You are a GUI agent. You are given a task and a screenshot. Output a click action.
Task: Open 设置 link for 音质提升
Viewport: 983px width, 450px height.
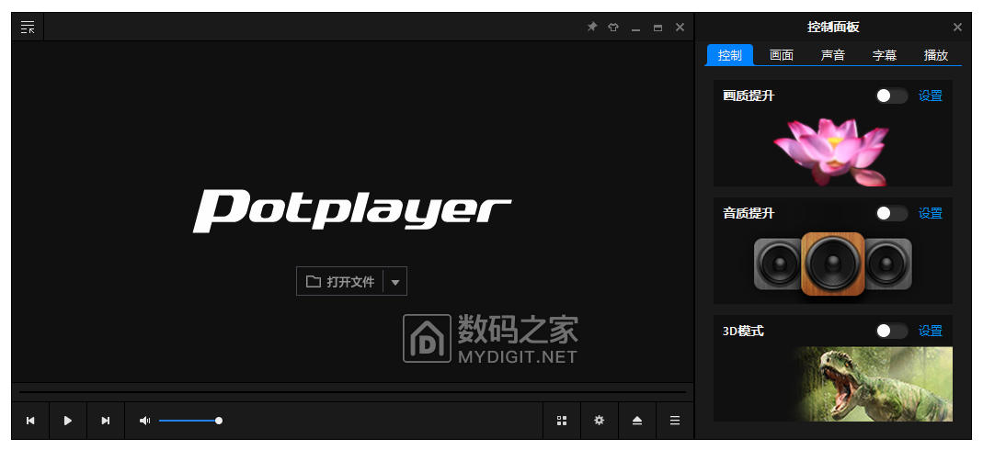[x=931, y=213]
